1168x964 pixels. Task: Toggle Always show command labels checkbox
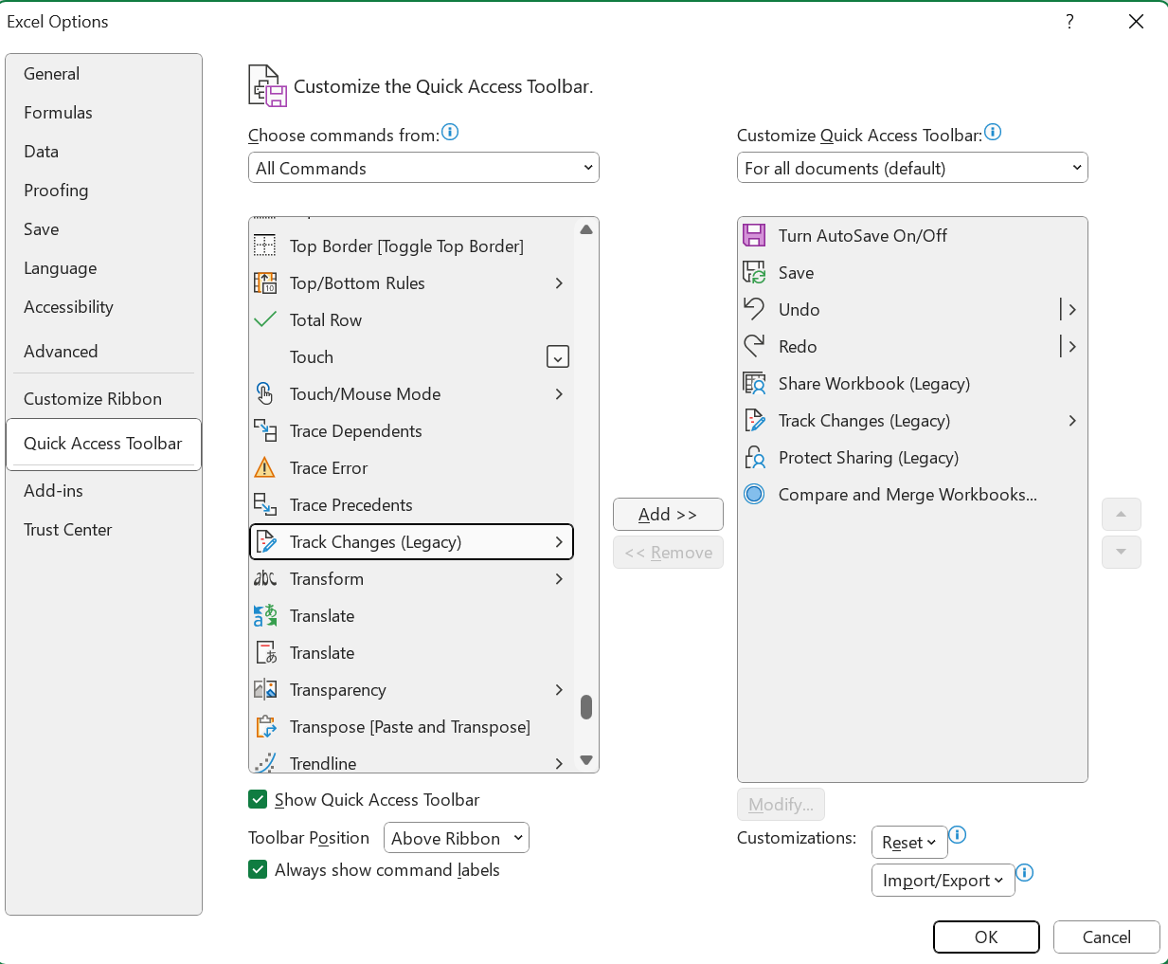click(258, 870)
